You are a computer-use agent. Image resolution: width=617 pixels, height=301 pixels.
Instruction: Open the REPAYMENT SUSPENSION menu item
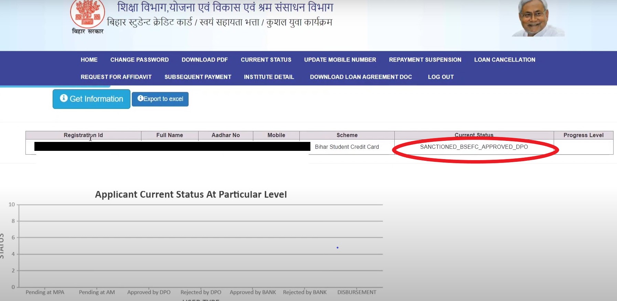(x=425, y=60)
